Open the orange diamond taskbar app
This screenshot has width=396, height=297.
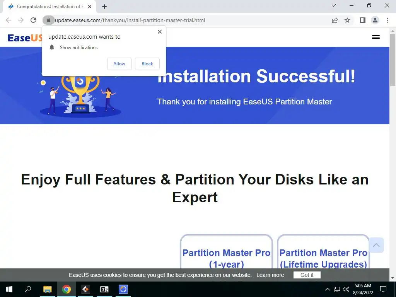[85, 289]
